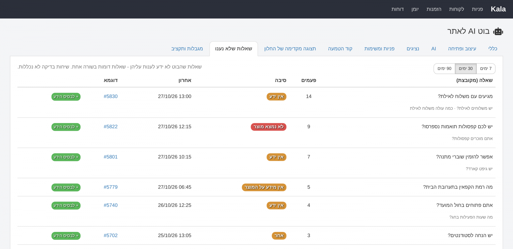Open לקוחות in the top navigation
This screenshot has width=513, height=249.
coord(457,9)
